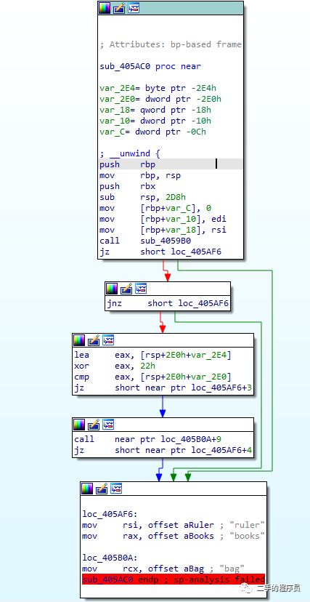Select the 'sub_405AC0 proc near' line
Screen dimensions: 310x602
150,66
